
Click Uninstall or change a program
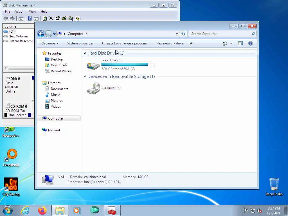point(125,43)
